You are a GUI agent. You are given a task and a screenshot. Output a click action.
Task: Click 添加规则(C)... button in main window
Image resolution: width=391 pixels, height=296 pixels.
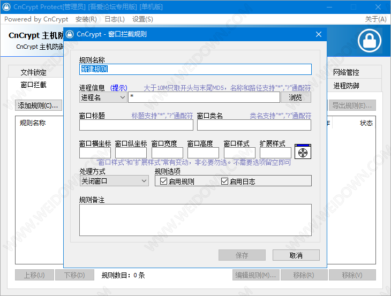(x=38, y=105)
